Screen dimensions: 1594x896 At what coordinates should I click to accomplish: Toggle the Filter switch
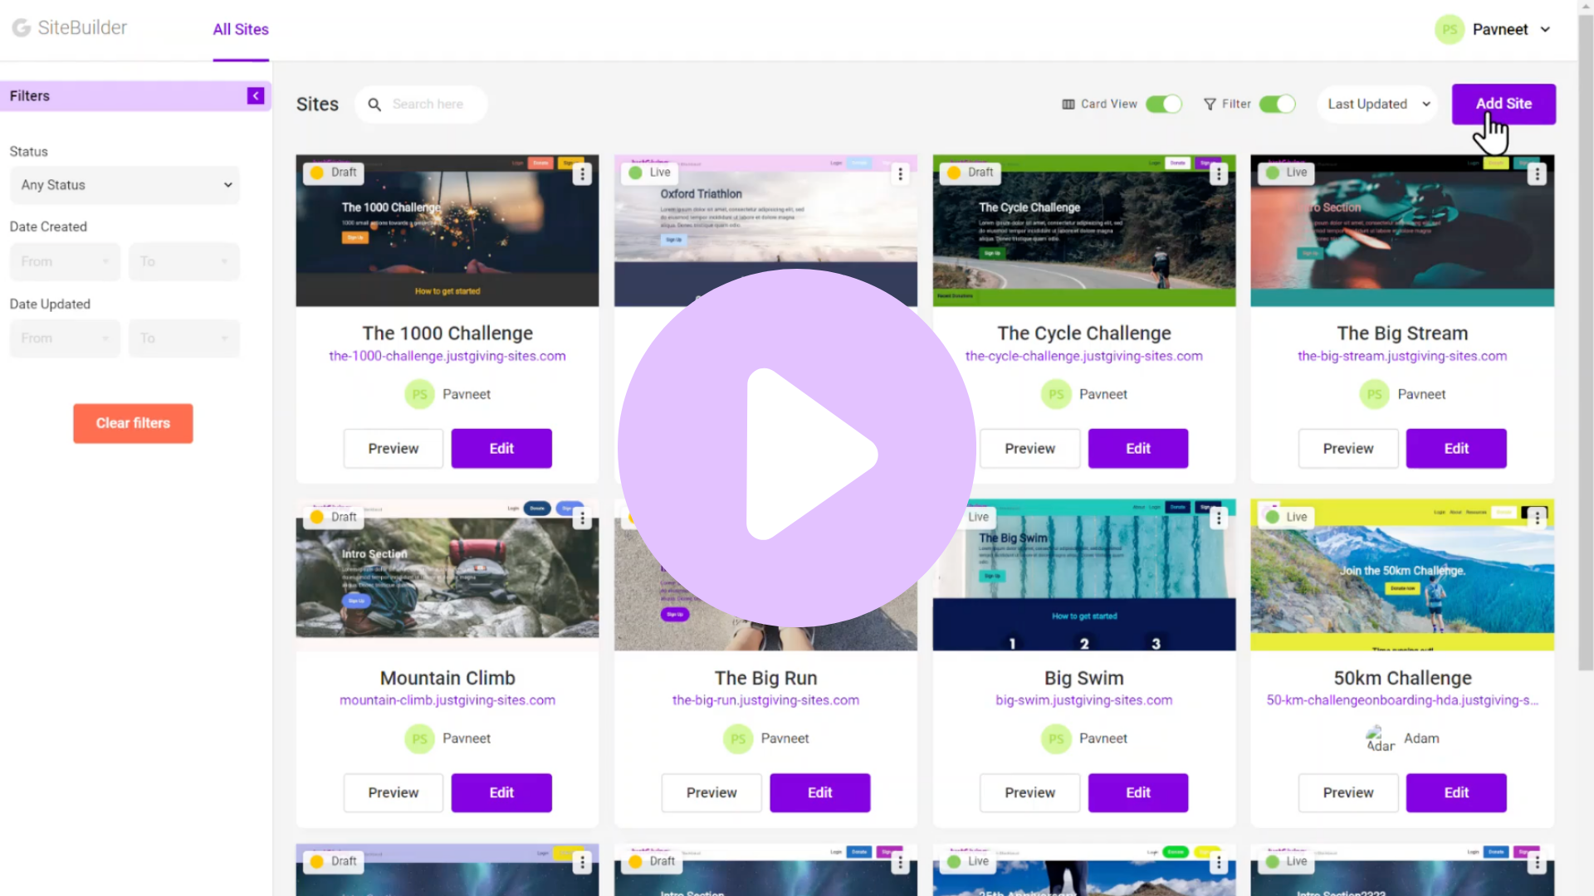pos(1277,105)
